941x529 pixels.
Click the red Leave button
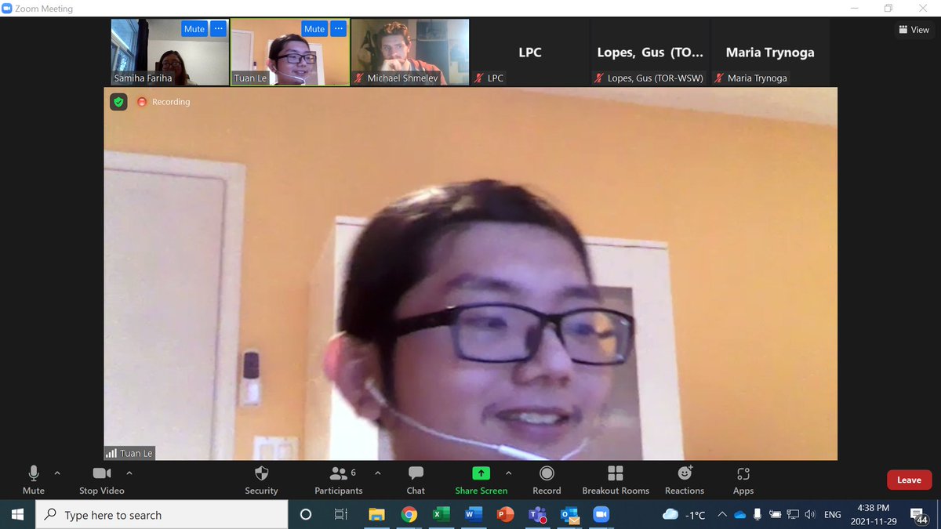909,480
